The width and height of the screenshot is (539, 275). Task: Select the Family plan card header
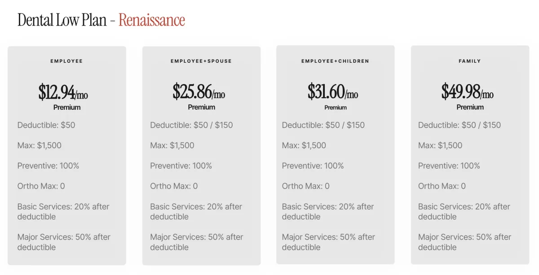(470, 61)
